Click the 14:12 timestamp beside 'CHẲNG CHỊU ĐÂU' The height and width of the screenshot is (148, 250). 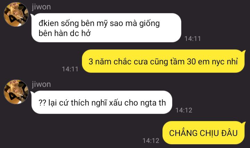[151, 141]
